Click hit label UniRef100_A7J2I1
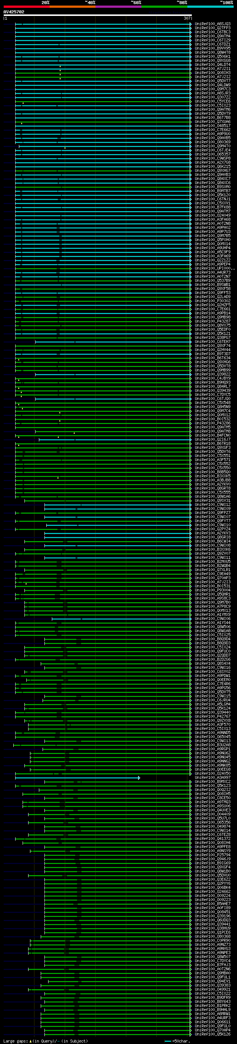This screenshot has height=1044, width=237. click(213, 69)
